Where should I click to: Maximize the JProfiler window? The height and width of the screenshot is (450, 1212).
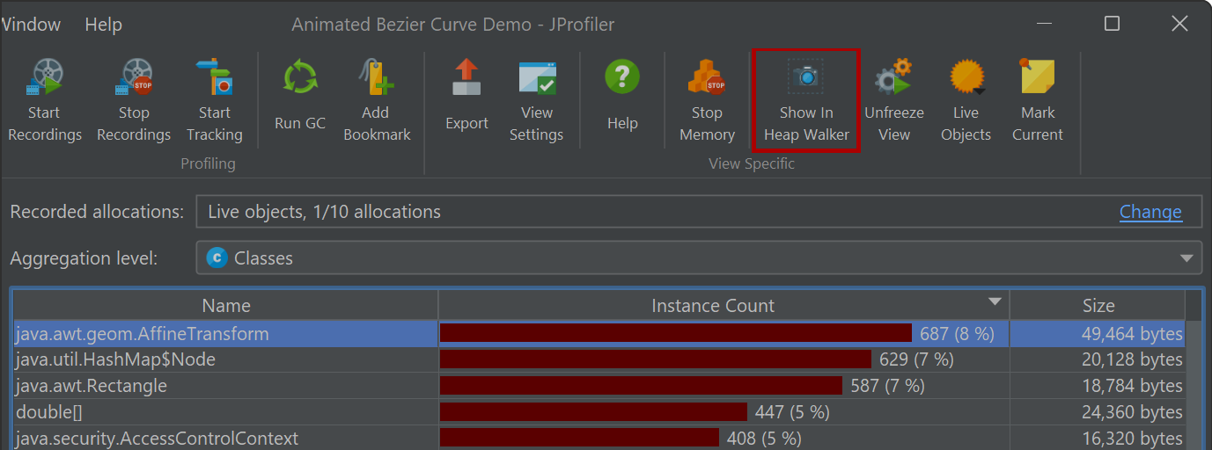(1112, 24)
